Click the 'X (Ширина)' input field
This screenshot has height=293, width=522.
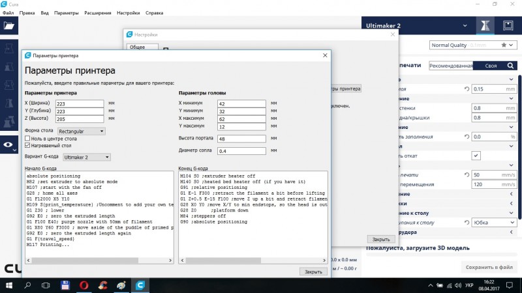80,103
